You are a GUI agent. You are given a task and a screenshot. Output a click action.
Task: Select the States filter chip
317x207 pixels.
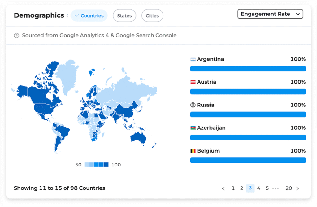point(124,16)
